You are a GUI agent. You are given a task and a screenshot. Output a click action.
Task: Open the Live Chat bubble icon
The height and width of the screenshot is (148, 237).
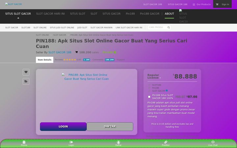point(213,142)
